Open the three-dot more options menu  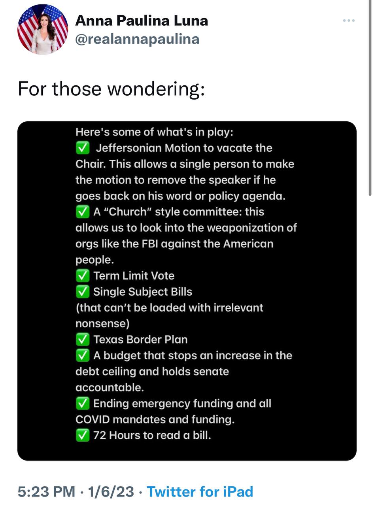(348, 21)
